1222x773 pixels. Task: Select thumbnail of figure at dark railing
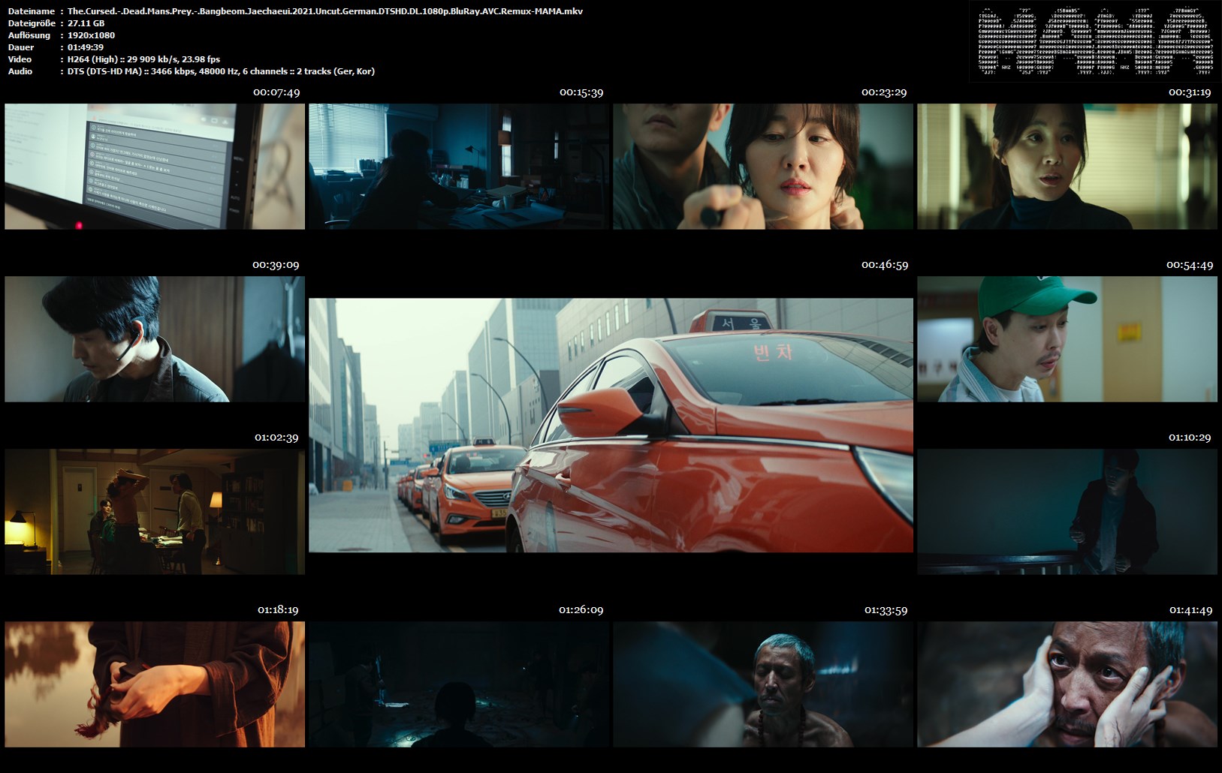coord(1067,512)
